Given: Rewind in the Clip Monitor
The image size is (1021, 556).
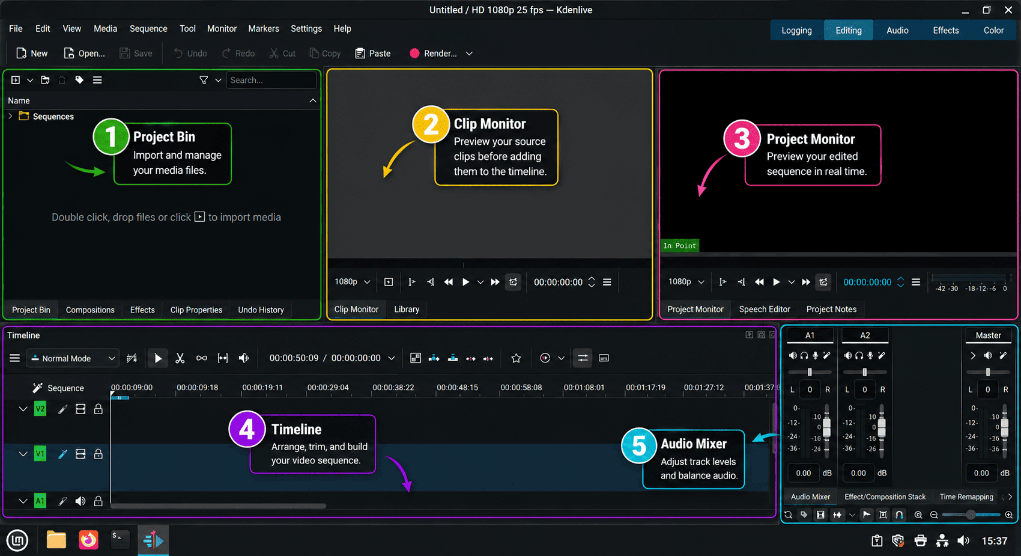Looking at the screenshot, I should pos(448,282).
